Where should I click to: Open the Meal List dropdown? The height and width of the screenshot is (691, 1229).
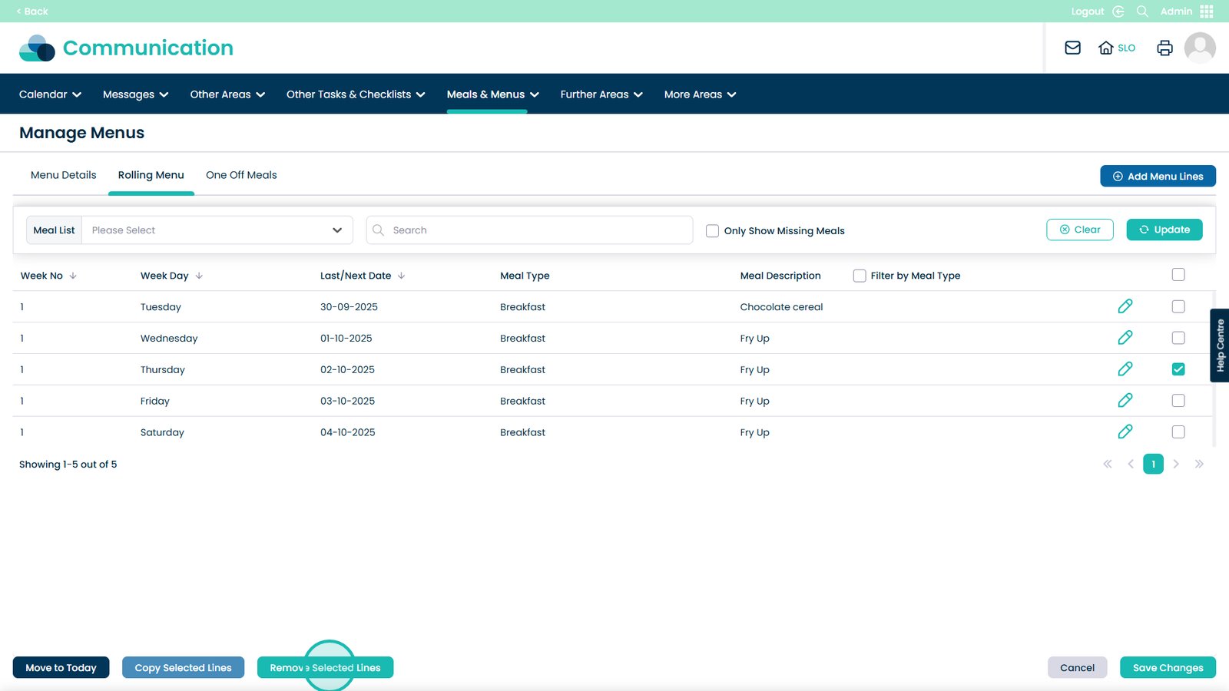pos(217,230)
